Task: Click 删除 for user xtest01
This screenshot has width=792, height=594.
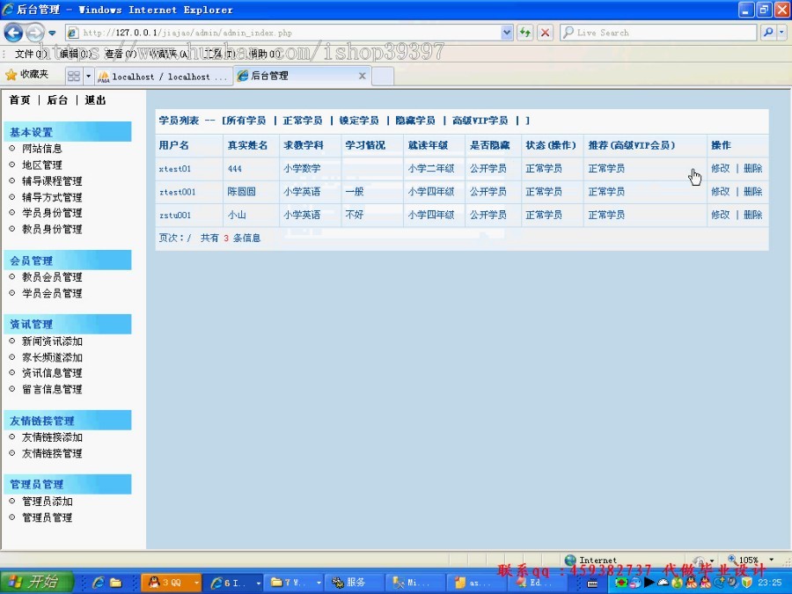Action: tap(752, 168)
